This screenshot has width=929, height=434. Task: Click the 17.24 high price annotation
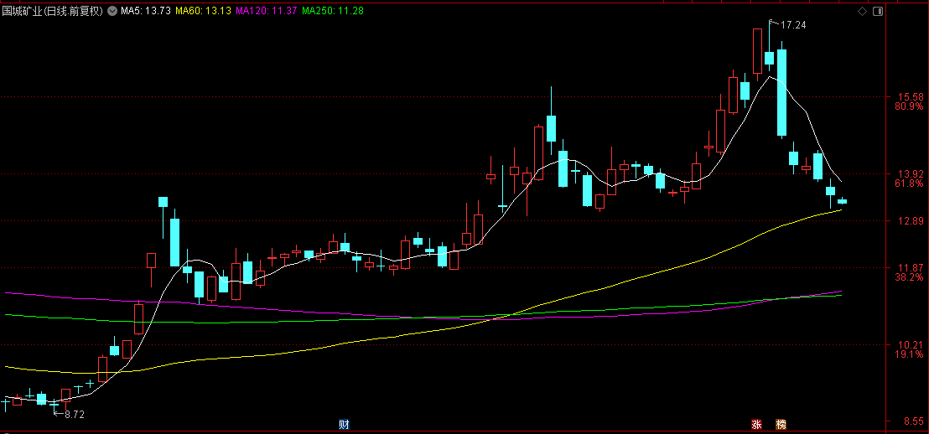pyautogui.click(x=792, y=25)
